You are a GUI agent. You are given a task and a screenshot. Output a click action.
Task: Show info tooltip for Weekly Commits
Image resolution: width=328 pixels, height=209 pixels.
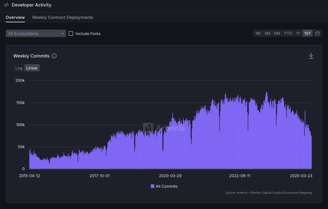click(x=54, y=56)
